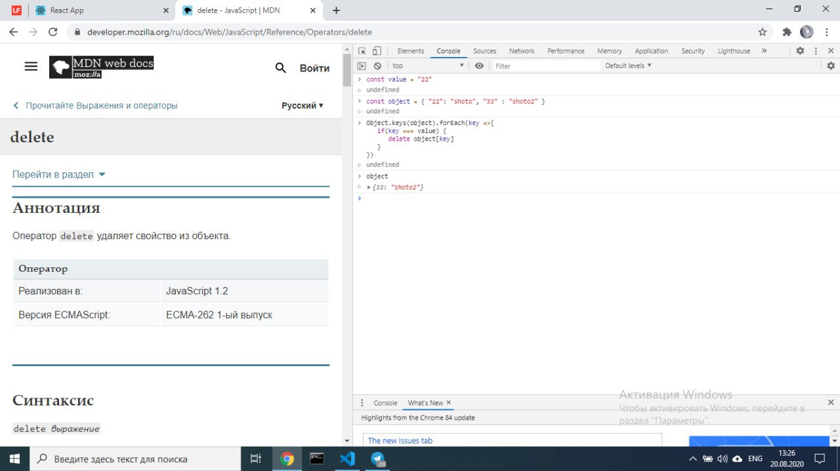Toggle the device toolbar icon
The width and height of the screenshot is (840, 471).
point(377,51)
